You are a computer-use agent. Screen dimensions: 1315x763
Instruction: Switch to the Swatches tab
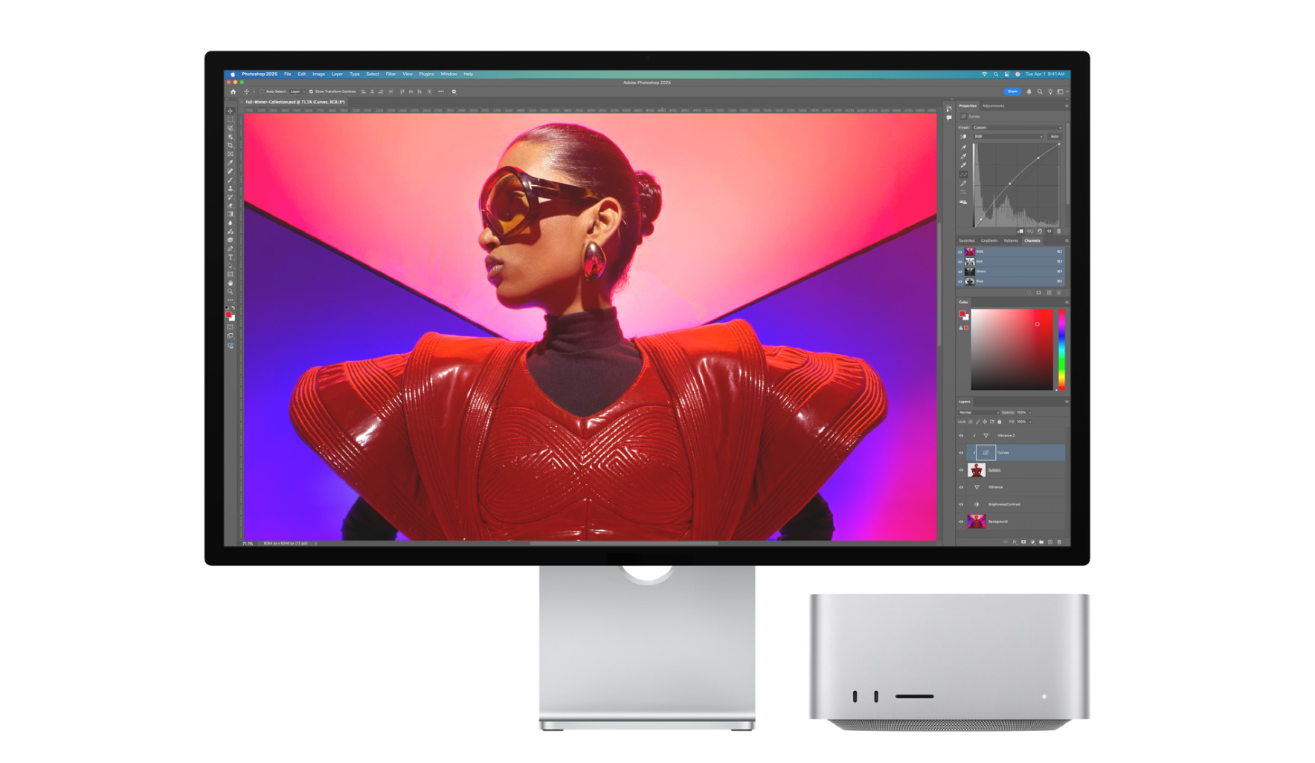[966, 241]
